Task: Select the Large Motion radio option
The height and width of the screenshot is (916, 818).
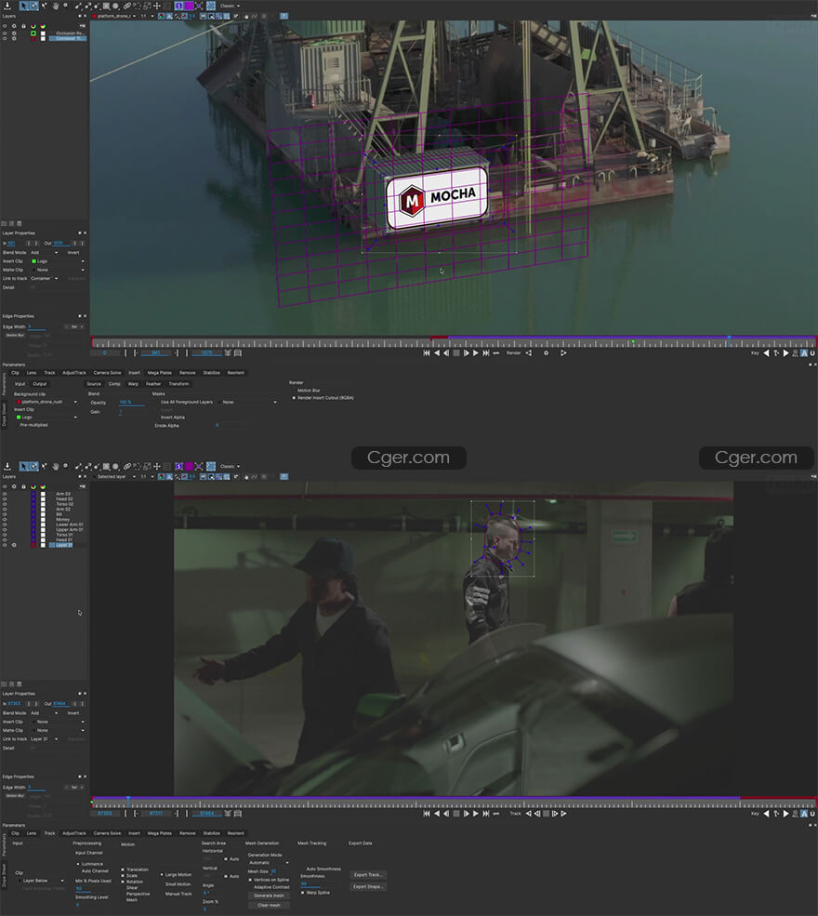Action: click(162, 874)
